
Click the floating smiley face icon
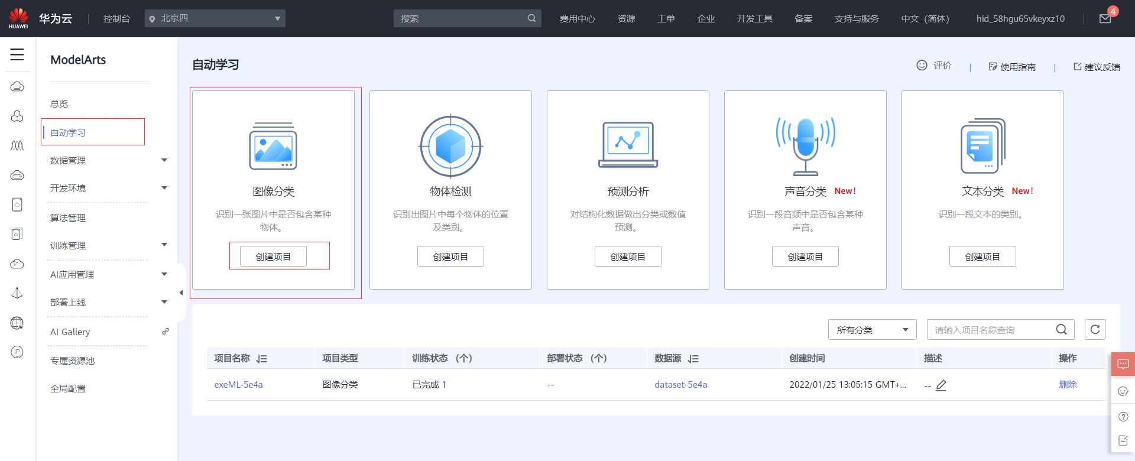coord(1123,391)
